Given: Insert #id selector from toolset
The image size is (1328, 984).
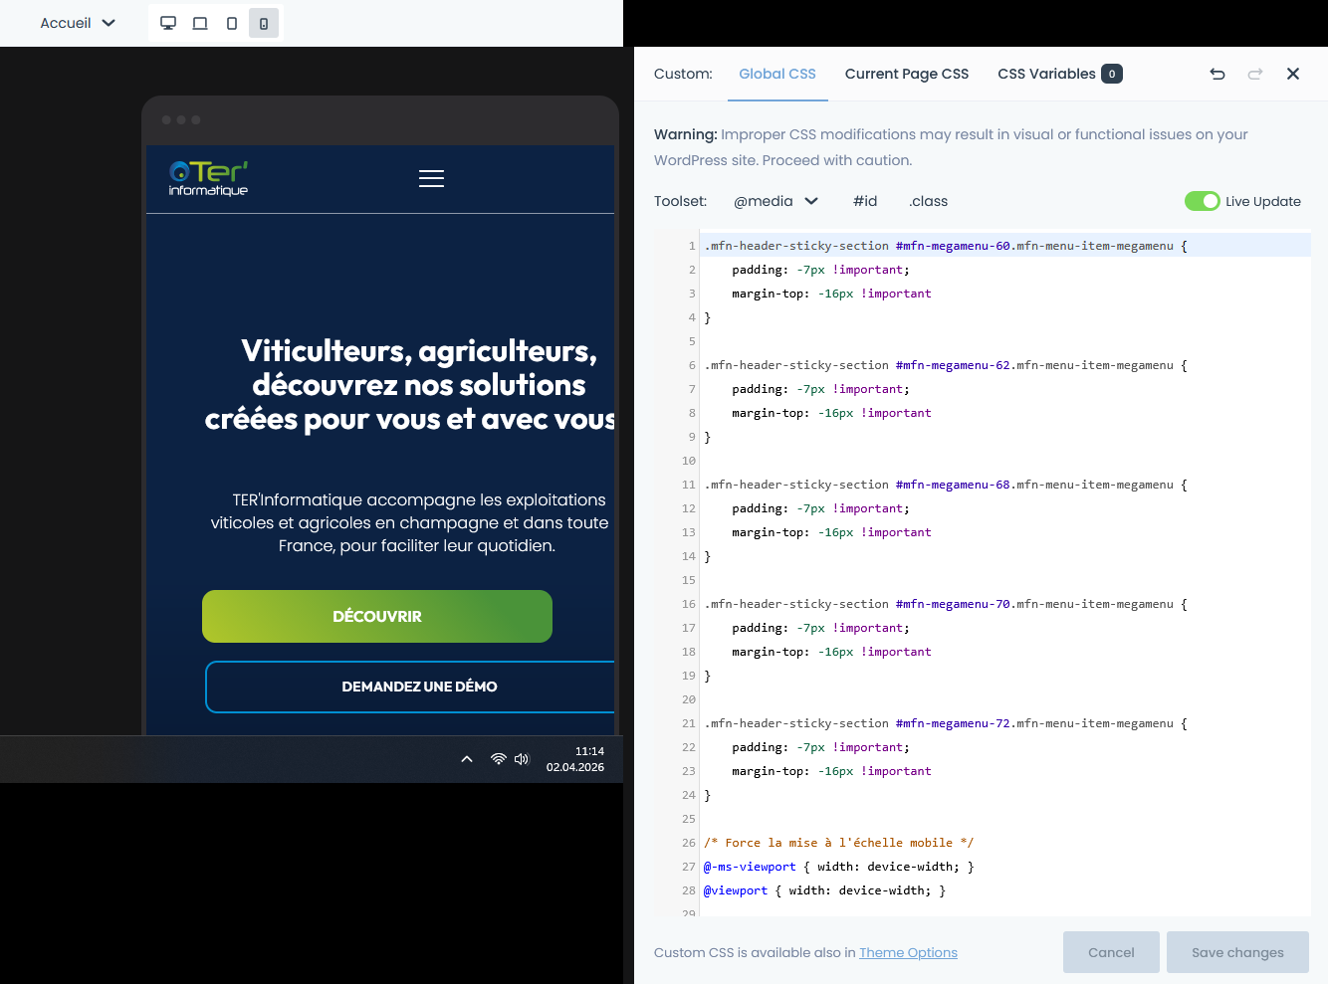Looking at the screenshot, I should click(x=865, y=201).
